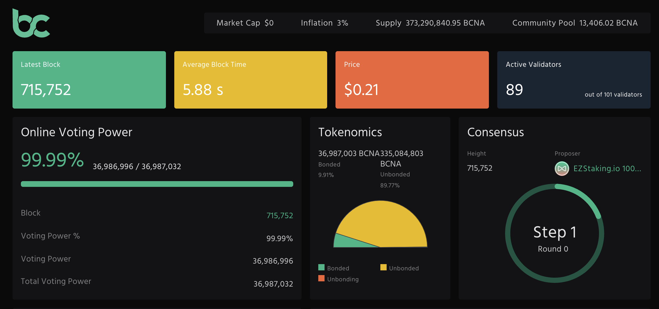659x309 pixels.
Task: Click the Average Block Time yellow card
Action: point(250,80)
